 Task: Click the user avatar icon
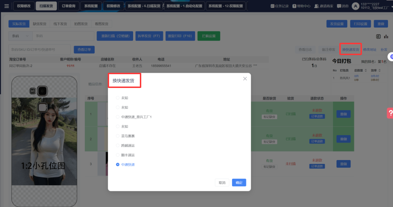tap(356, 6)
